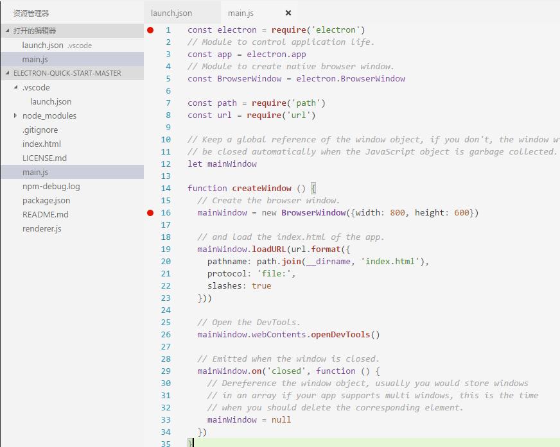Toggle off the breakpoint at line 16
This screenshot has width=560, height=447.
click(x=150, y=213)
